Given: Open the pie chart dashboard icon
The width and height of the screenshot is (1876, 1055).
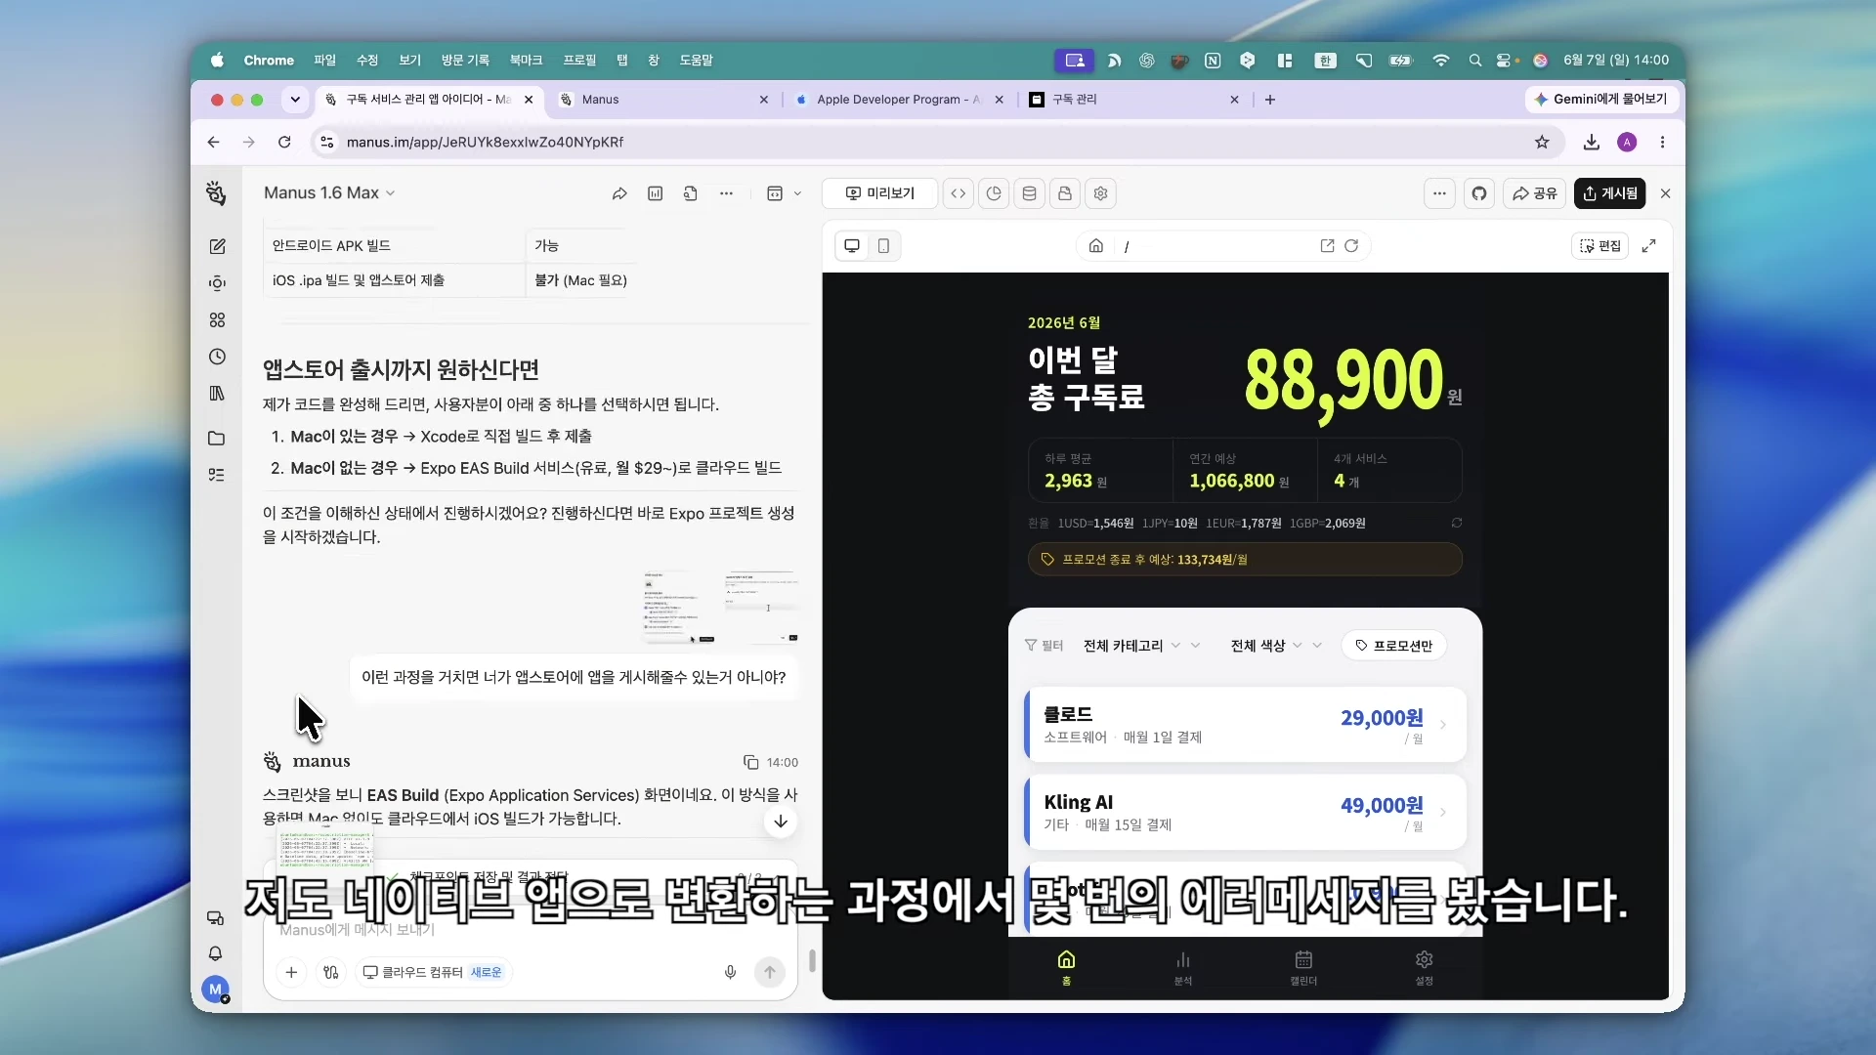Looking at the screenshot, I should pyautogui.click(x=994, y=193).
